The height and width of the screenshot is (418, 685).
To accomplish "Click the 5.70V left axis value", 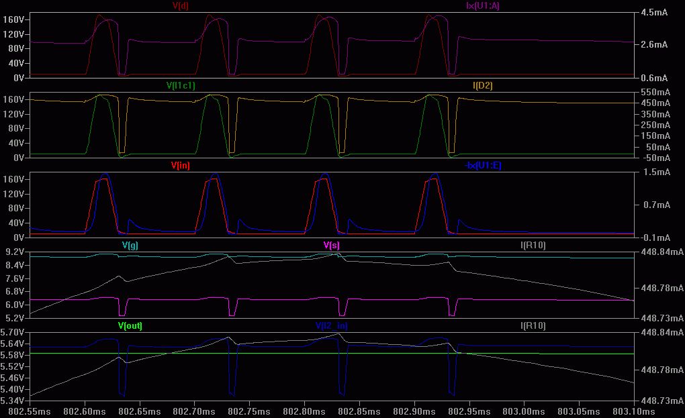I will pyautogui.click(x=12, y=333).
